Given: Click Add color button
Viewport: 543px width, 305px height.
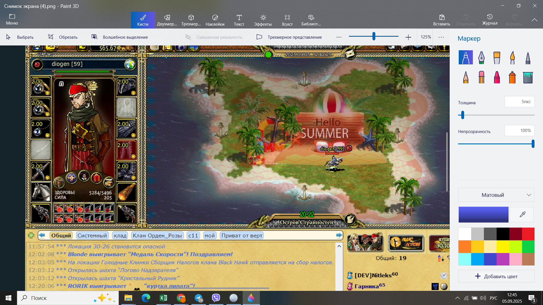Looking at the screenshot, I should [496, 276].
